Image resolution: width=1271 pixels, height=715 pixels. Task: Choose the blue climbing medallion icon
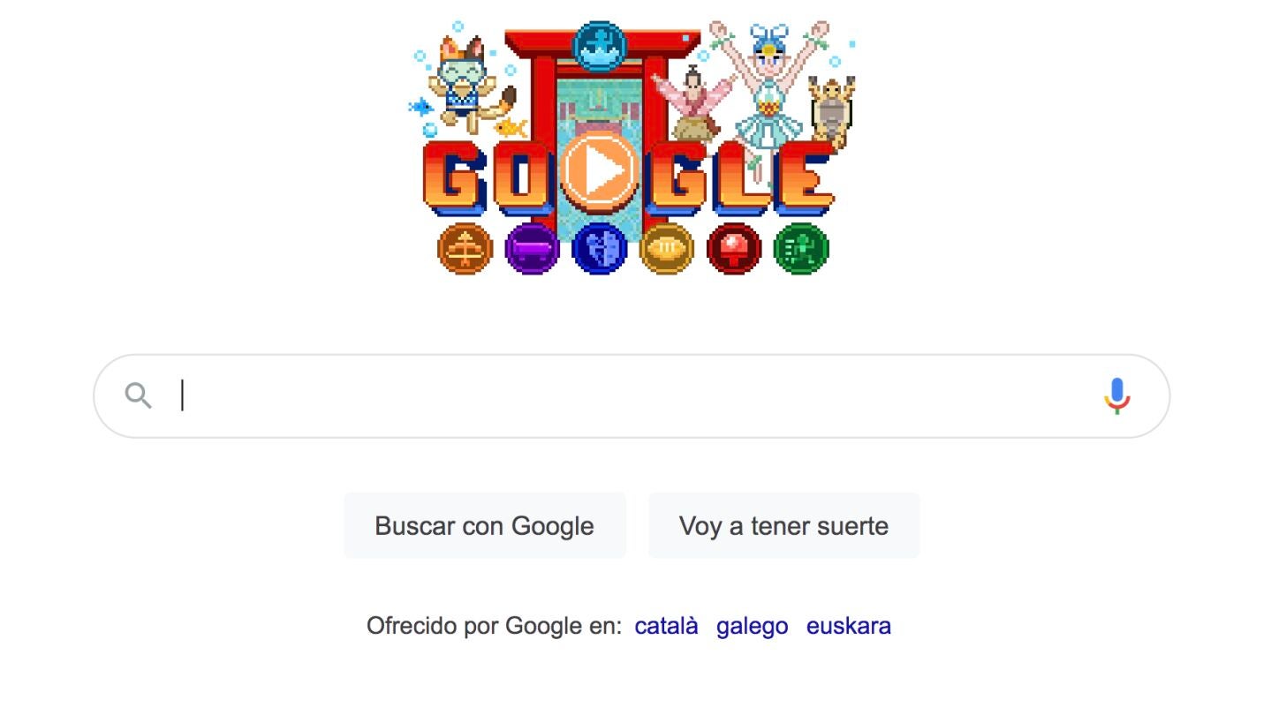pos(599,249)
